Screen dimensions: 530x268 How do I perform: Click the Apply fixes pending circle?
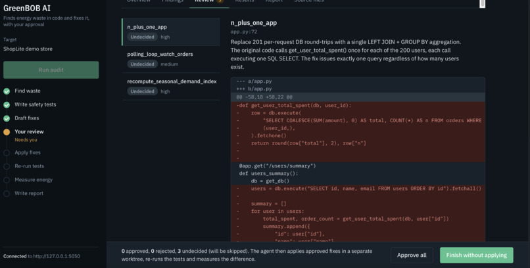pyautogui.click(x=7, y=152)
